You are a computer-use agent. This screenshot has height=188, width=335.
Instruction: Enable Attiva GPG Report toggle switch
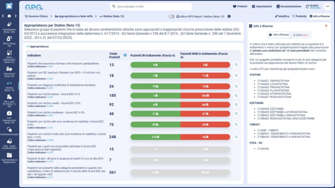click(171, 16)
